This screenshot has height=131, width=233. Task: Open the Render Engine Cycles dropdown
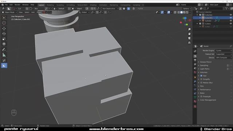[224, 51]
